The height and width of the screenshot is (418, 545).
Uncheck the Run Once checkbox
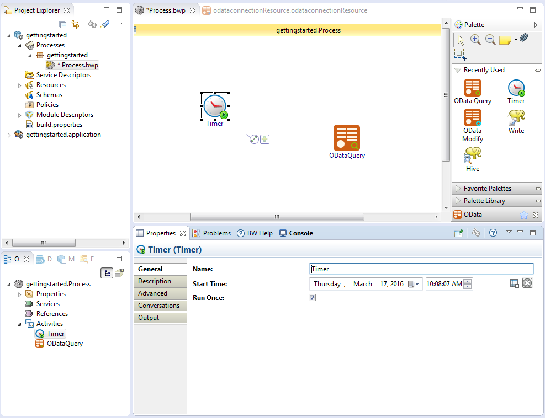coord(313,298)
